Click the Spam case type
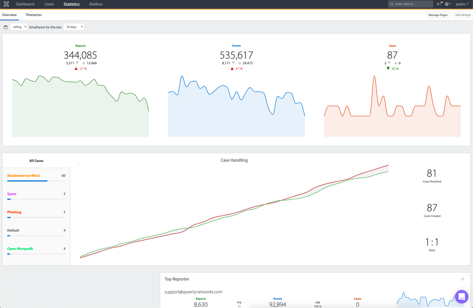Screen dimensions: 473x308 (x=12, y=194)
